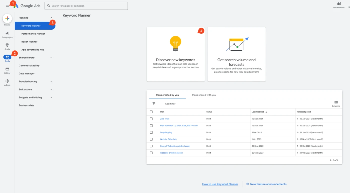Open Copy of Webseite erstellen lassen link
Viewport: 350px width, 193px height.
coord(175,146)
